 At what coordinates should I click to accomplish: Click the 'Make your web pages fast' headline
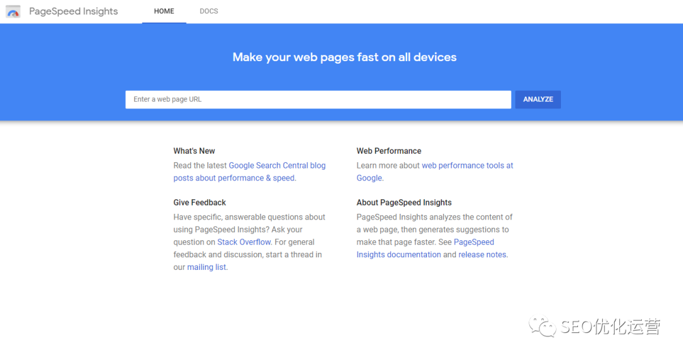345,57
